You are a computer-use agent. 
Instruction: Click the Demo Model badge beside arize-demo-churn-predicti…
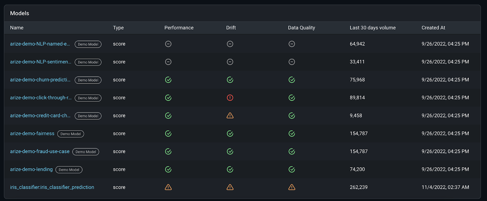point(88,80)
